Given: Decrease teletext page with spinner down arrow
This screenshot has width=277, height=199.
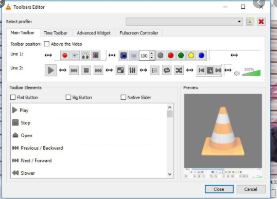Looking at the screenshot, I should [x=152, y=58].
